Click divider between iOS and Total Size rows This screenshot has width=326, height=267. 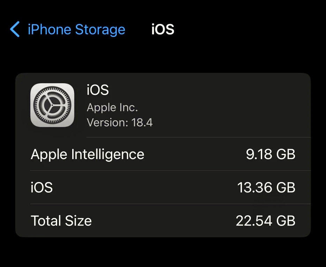coord(170,204)
